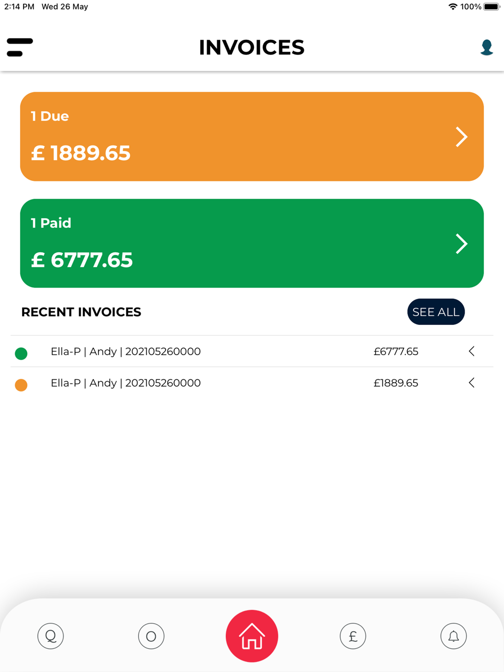The image size is (504, 672).
Task: Go to the red Home button
Action: click(x=252, y=636)
